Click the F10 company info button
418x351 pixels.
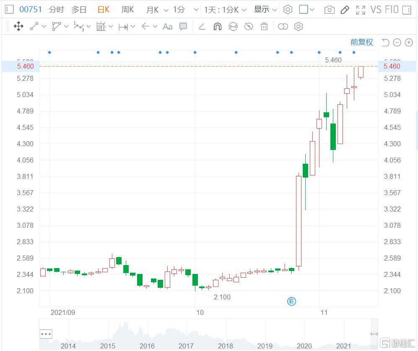pyautogui.click(x=390, y=10)
